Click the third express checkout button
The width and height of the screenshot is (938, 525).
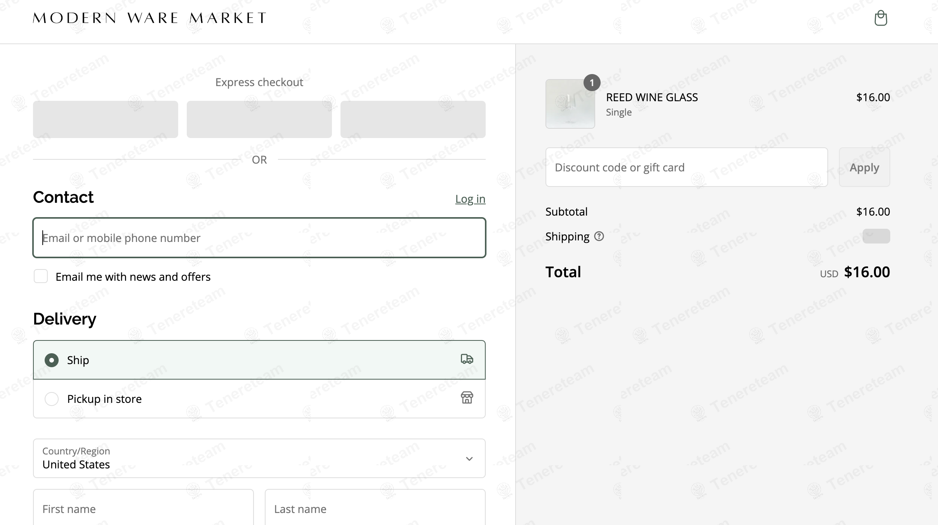pos(413,119)
